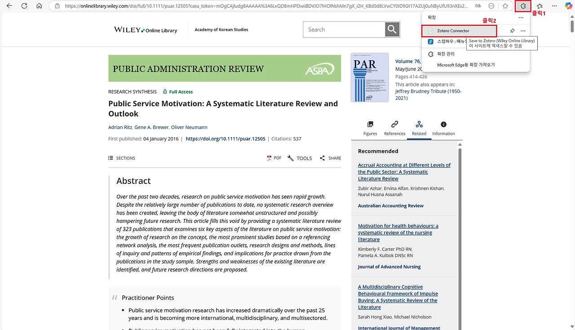Click the Full Access open-lock badge
Image resolution: width=575 pixels, height=330 pixels.
click(178, 92)
